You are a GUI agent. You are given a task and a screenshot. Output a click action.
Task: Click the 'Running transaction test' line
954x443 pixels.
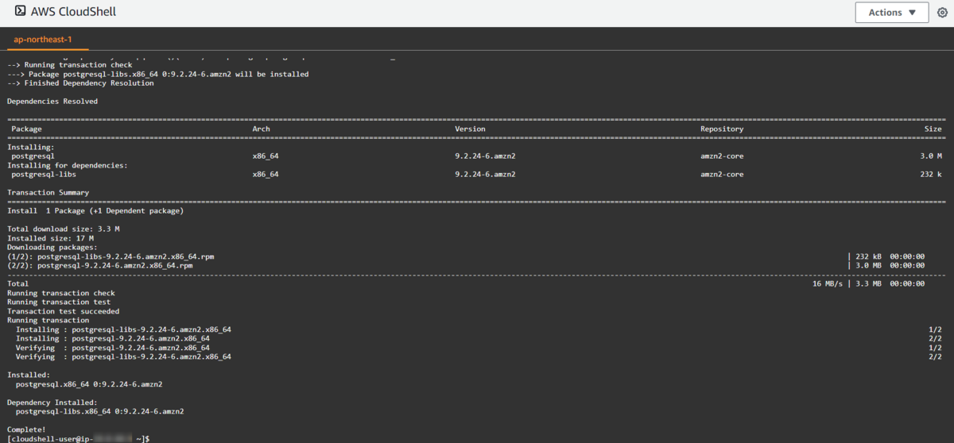coord(60,302)
